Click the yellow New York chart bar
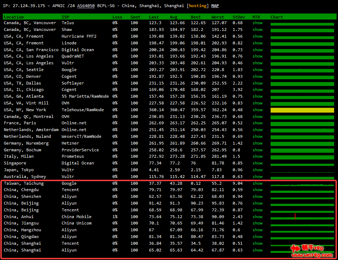This screenshot has width=338, height=260. (302, 110)
